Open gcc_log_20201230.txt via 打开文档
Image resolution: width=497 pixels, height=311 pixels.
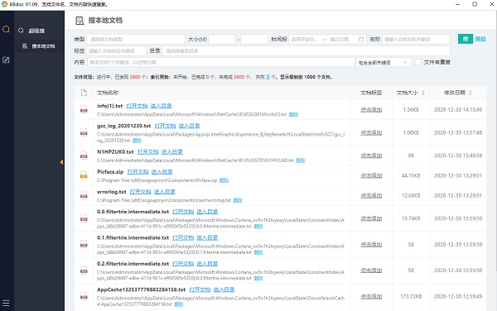[165, 126]
